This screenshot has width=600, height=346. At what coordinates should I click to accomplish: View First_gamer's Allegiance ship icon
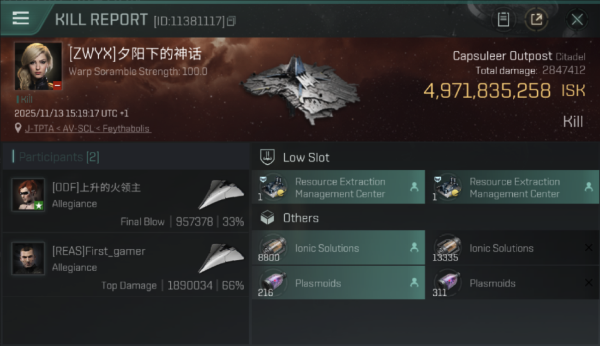[x=221, y=258]
